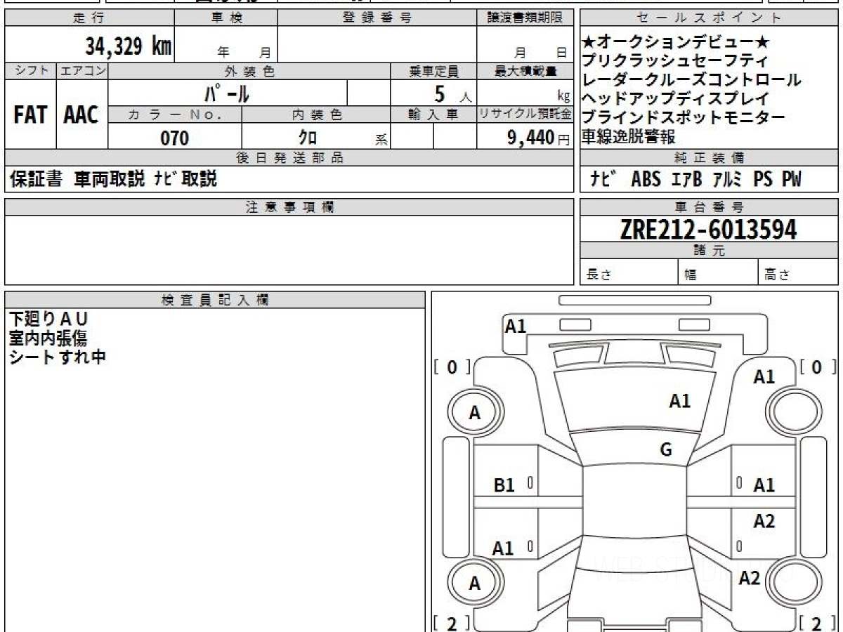Click the 登録番号 header

(x=377, y=18)
